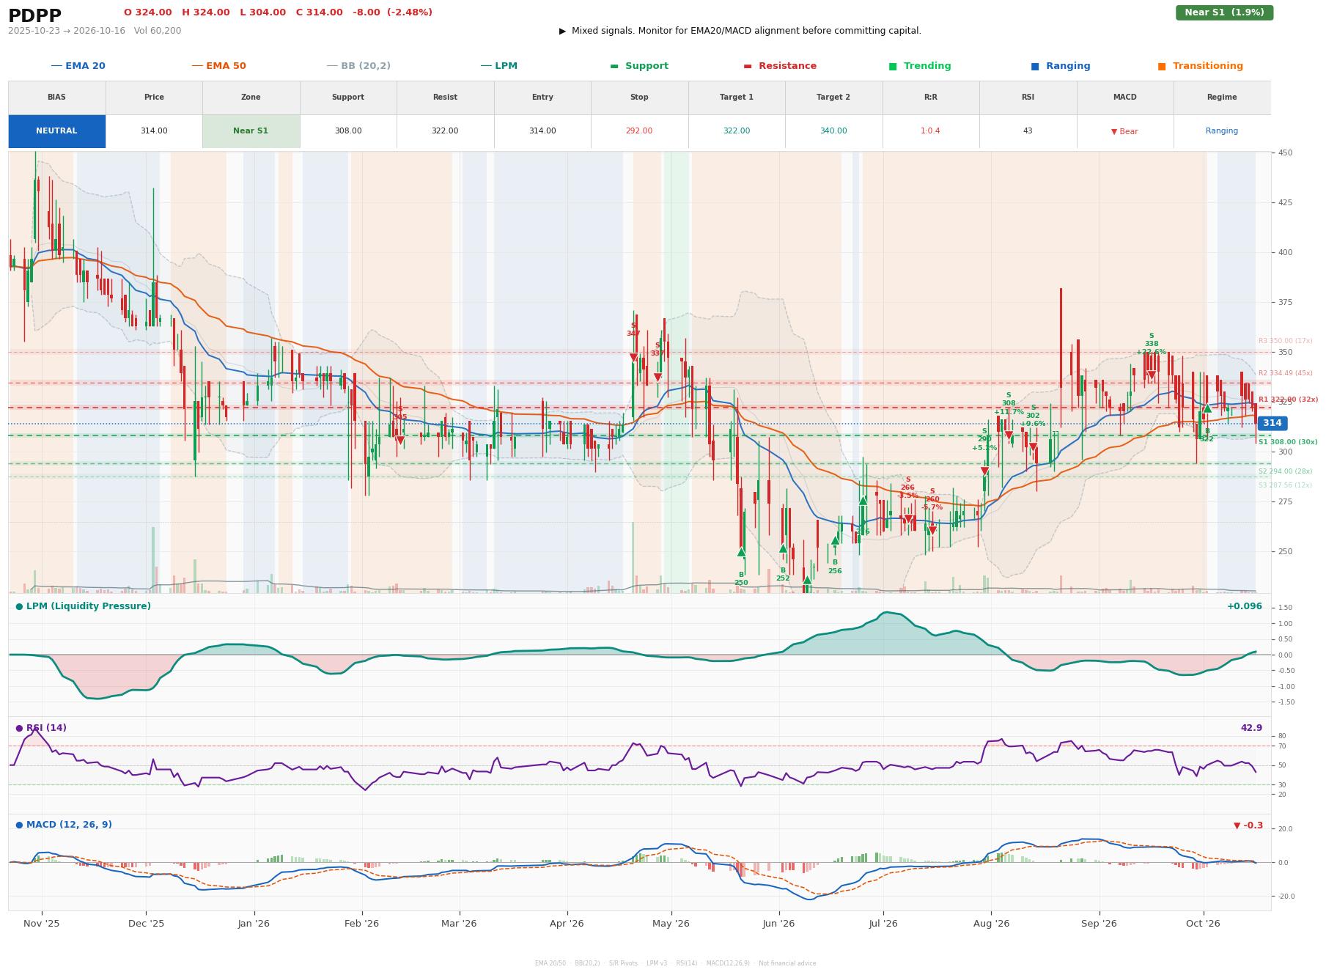Click the R2 334.49 (45x) level label
The width and height of the screenshot is (1326, 975).
[1285, 373]
